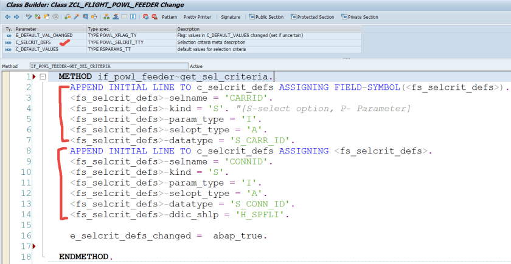Click the ENDMETHOD statement line

click(x=86, y=257)
